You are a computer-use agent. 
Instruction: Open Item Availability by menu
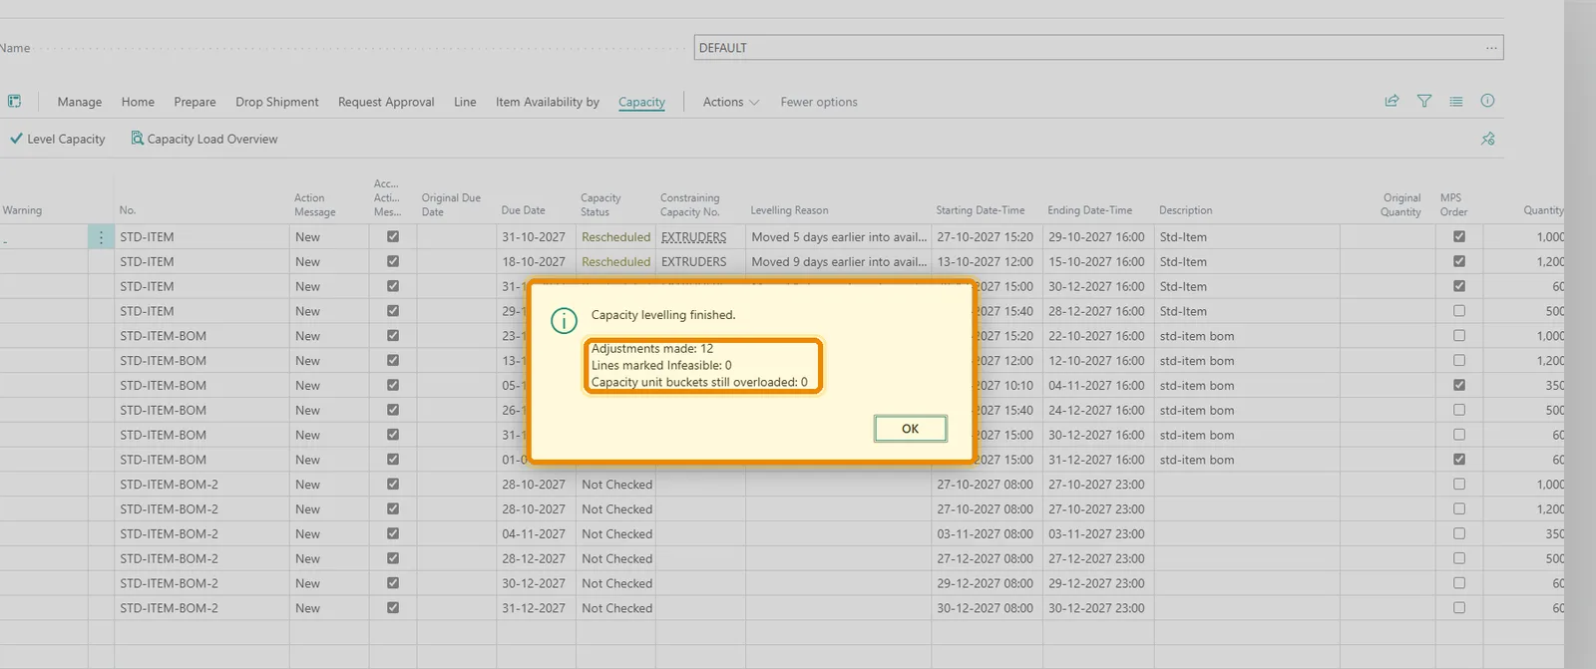click(548, 102)
